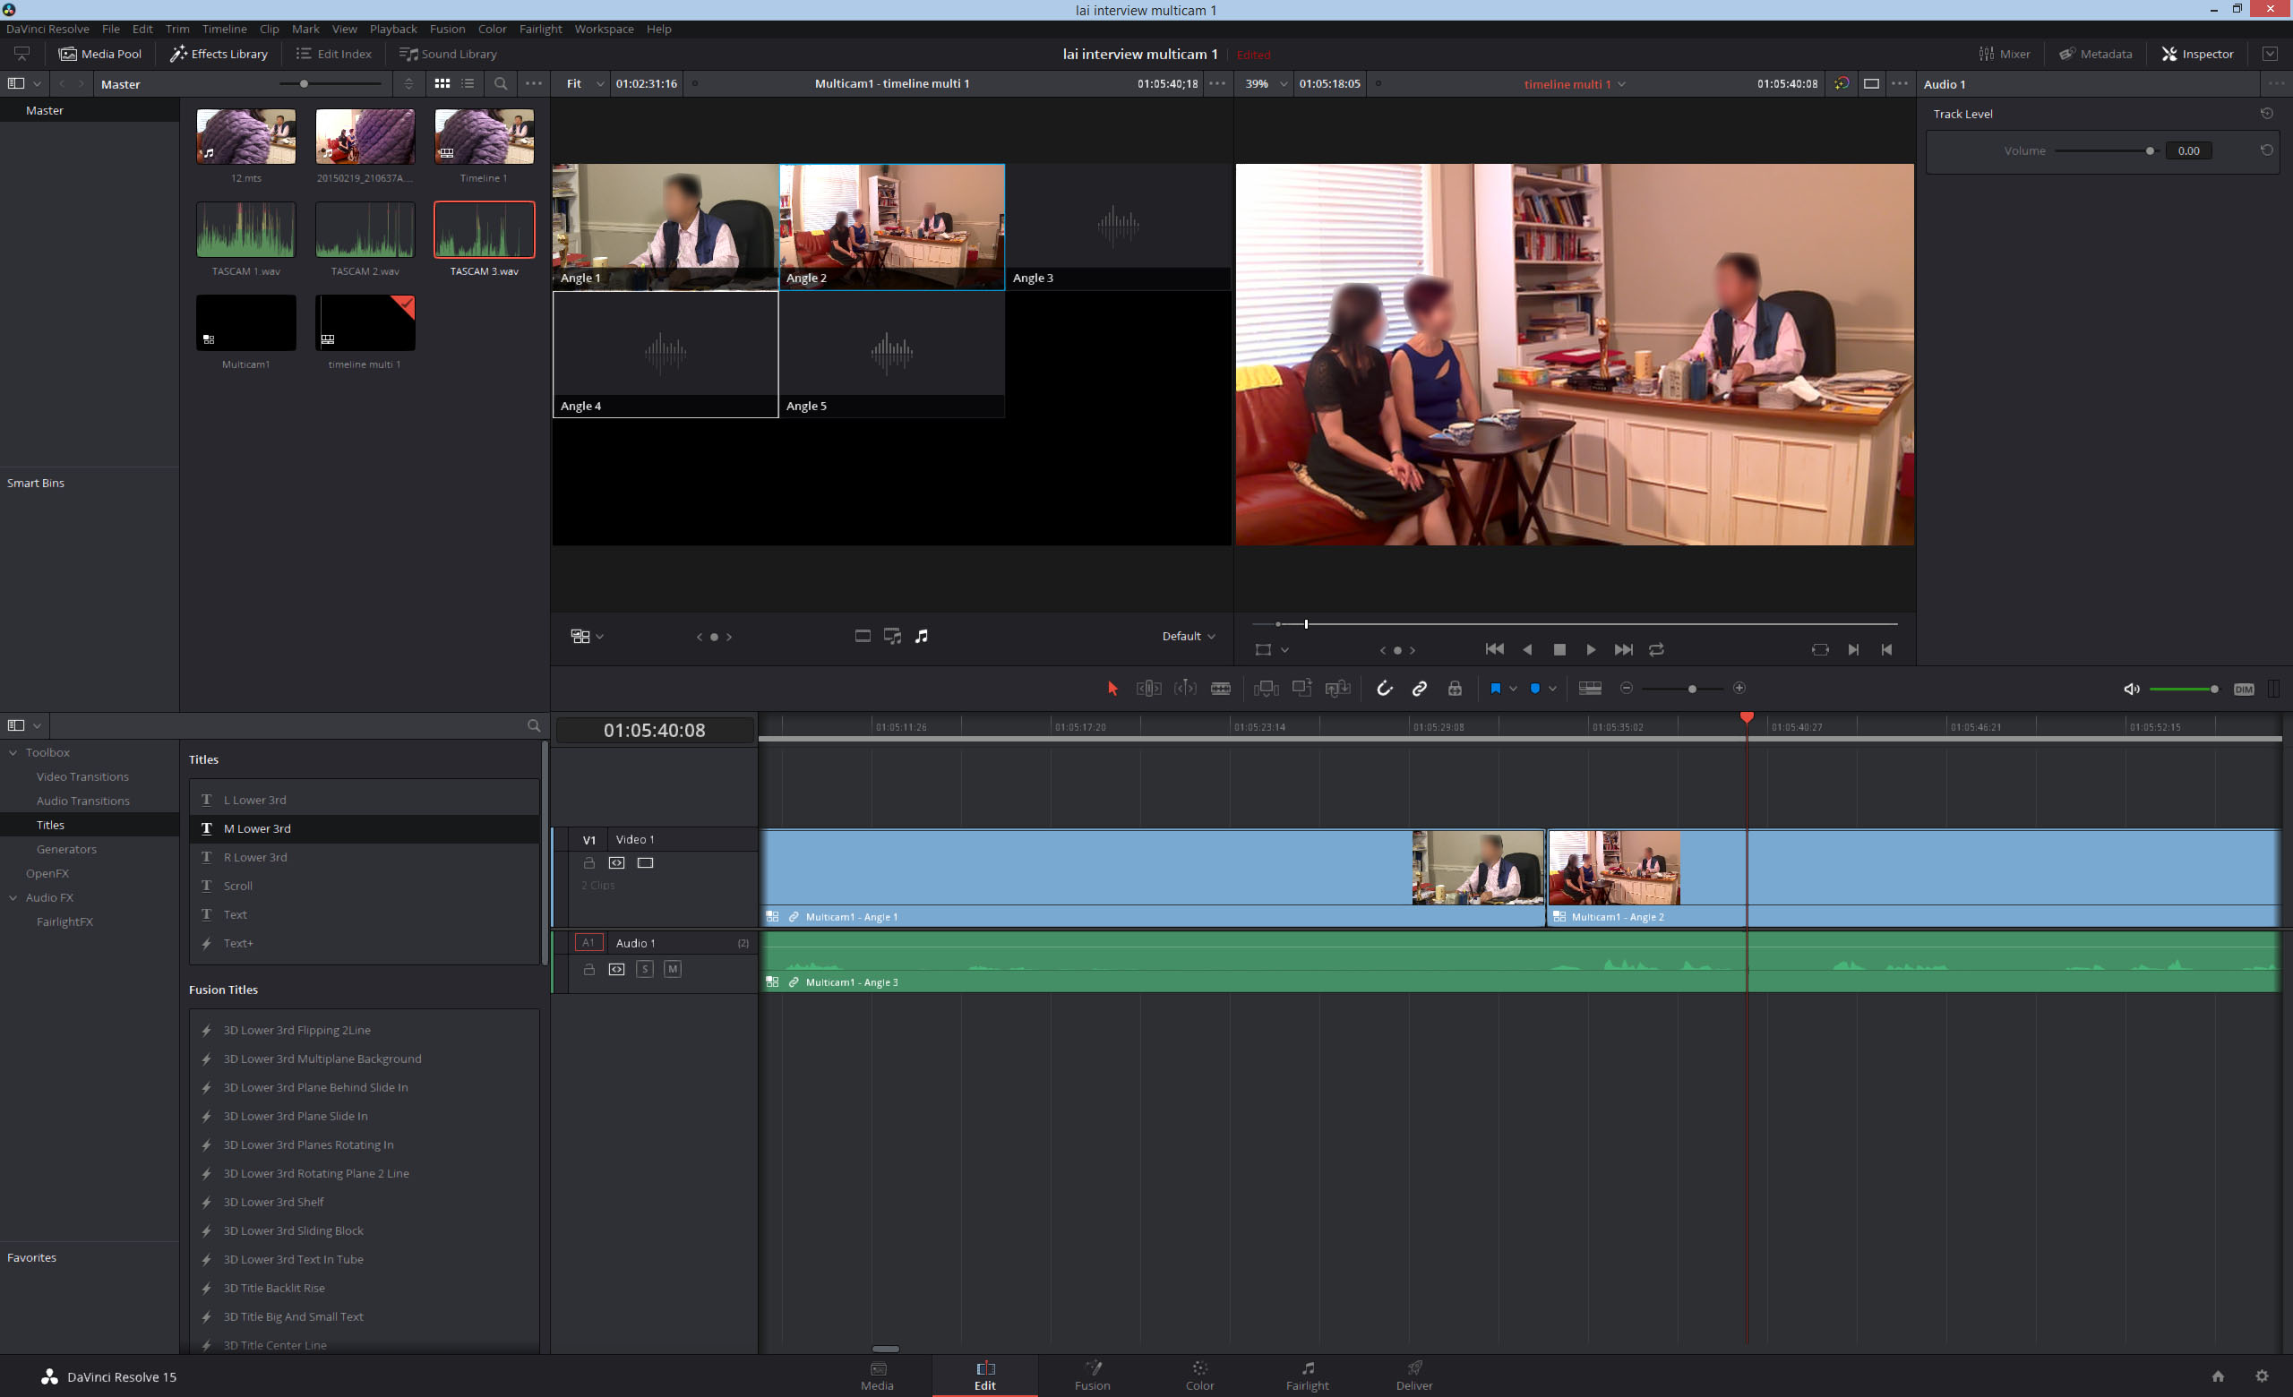Play the timeline in reverse
The width and height of the screenshot is (2293, 1397).
click(1527, 649)
